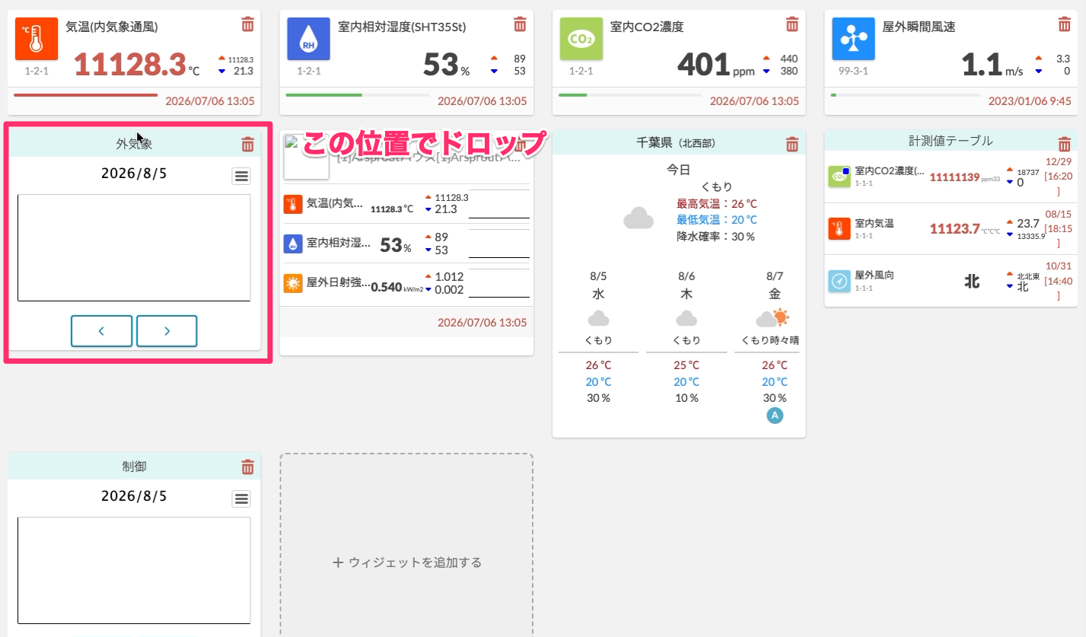Delete the 屋外瞬間風速 widget via trash icon
This screenshot has height=637, width=1086.
[1065, 24]
